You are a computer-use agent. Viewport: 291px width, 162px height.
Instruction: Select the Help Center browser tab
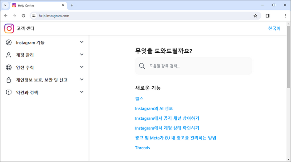39,5
